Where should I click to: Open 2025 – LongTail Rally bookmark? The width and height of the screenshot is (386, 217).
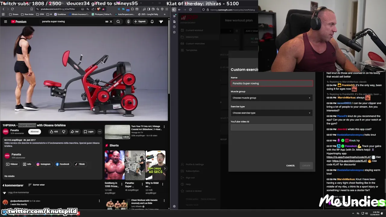[148, 14]
